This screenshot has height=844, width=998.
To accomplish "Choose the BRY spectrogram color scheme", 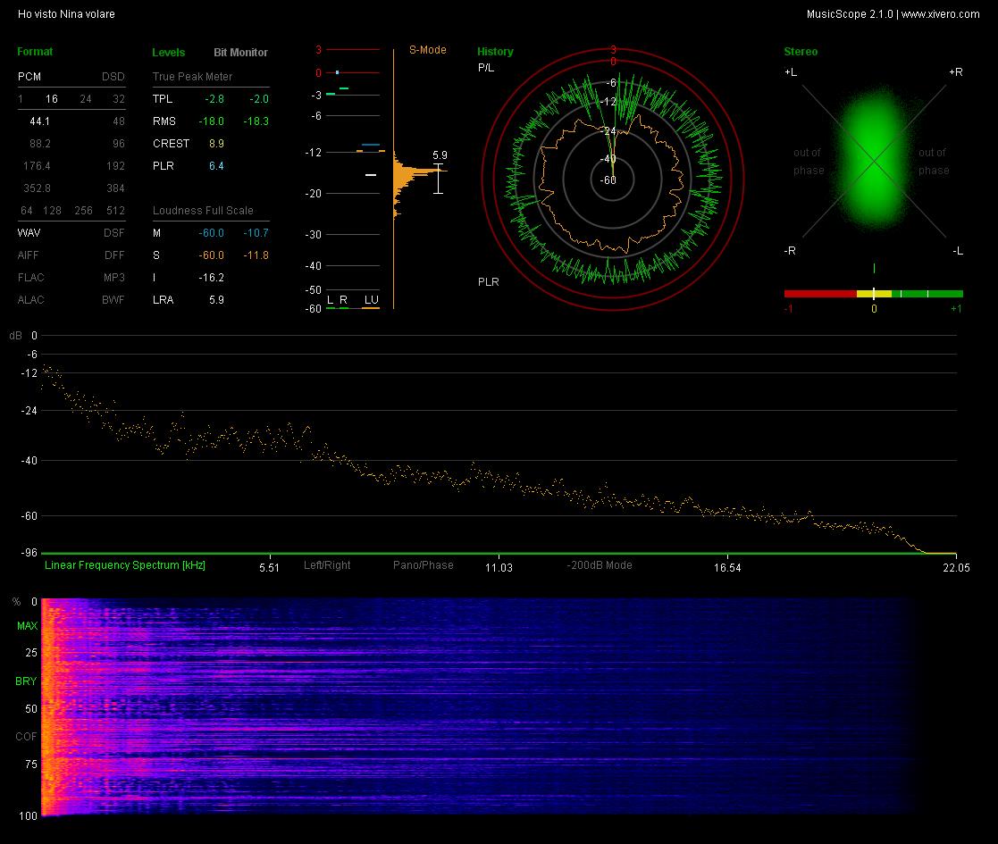I will 26,681.
